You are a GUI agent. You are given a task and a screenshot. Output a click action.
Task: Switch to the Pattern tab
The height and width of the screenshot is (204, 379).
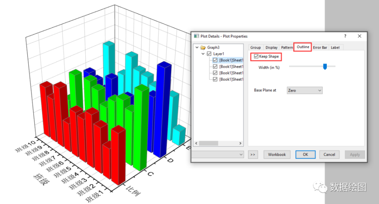[287, 47]
